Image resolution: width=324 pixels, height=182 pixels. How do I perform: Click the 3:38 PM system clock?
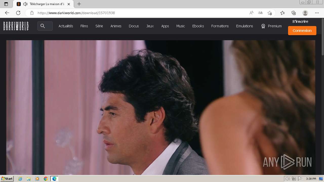(x=311, y=179)
